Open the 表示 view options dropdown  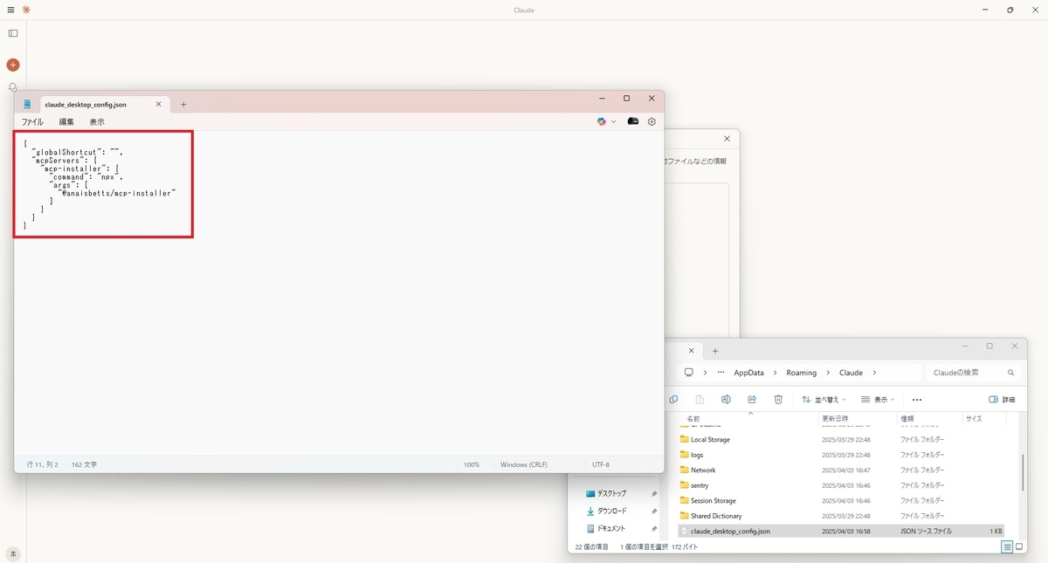876,399
